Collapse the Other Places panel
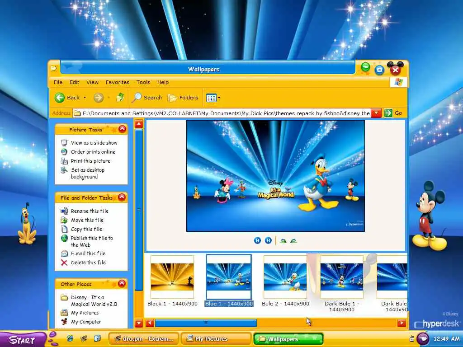The height and width of the screenshot is (347, 463). tap(122, 284)
